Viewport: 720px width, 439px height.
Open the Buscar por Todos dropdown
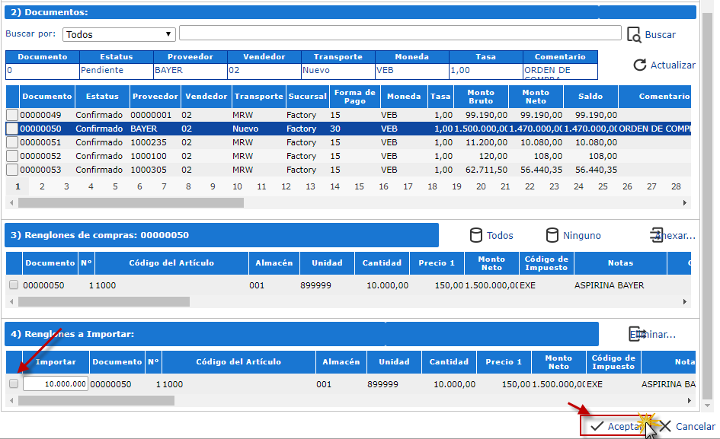pos(119,34)
